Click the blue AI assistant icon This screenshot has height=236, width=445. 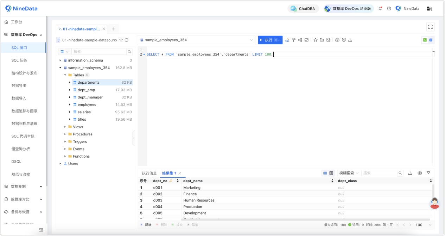[431, 40]
